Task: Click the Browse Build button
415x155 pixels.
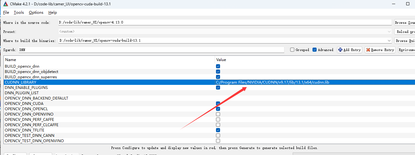Action: (x=405, y=41)
